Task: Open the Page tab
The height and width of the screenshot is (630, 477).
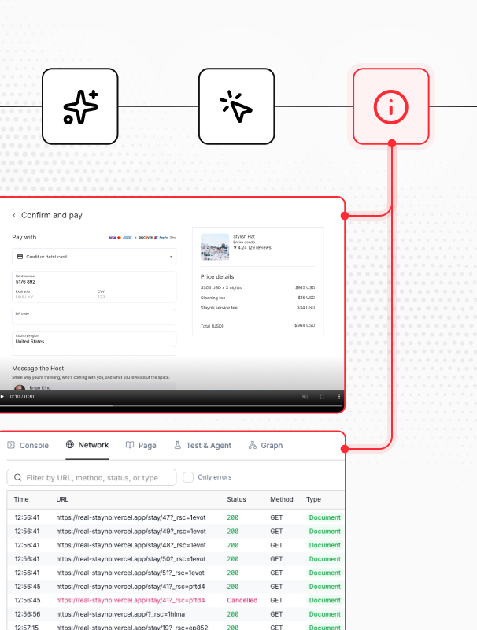Action: pyautogui.click(x=141, y=445)
